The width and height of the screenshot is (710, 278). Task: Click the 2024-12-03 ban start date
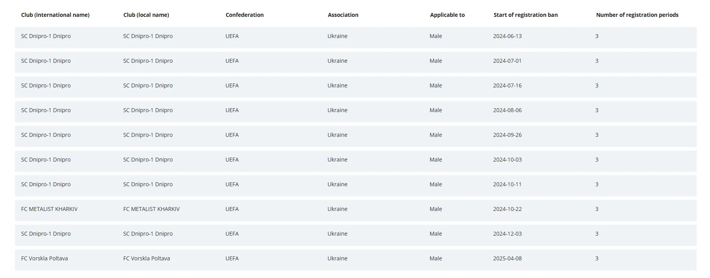507,234
